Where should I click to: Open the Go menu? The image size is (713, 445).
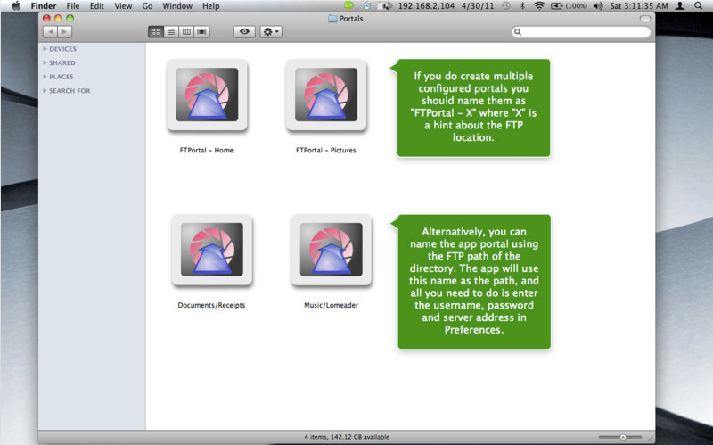(x=147, y=6)
